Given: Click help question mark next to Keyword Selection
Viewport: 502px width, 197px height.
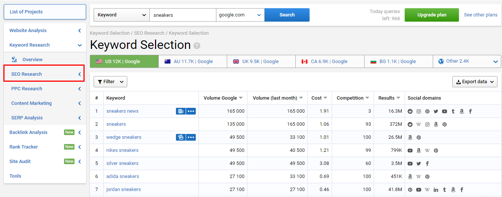Looking at the screenshot, I should pos(197,46).
